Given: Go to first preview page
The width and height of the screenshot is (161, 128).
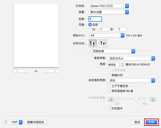Looking at the screenshot, I should point(17,71).
